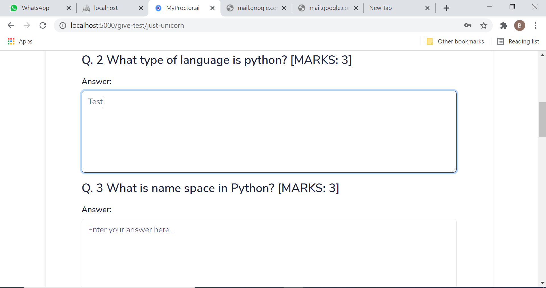Screen dimensions: 546x288
Task: Open the Extensions puzzle icon
Action: [504, 26]
